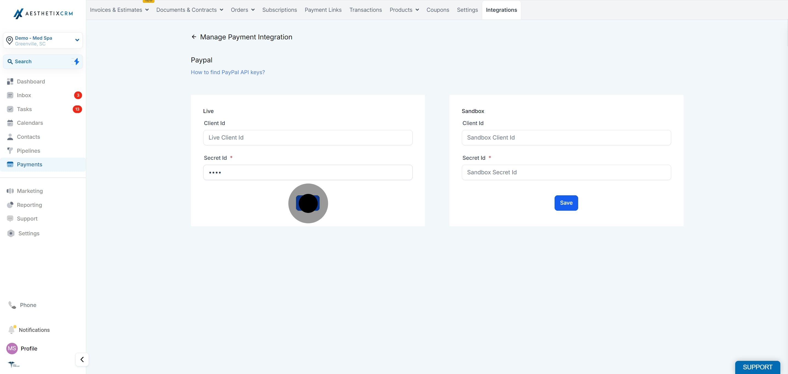Open the Products dropdown menu
The width and height of the screenshot is (788, 374).
(404, 10)
